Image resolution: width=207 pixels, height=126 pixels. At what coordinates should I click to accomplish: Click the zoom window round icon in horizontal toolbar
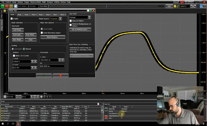41,97
